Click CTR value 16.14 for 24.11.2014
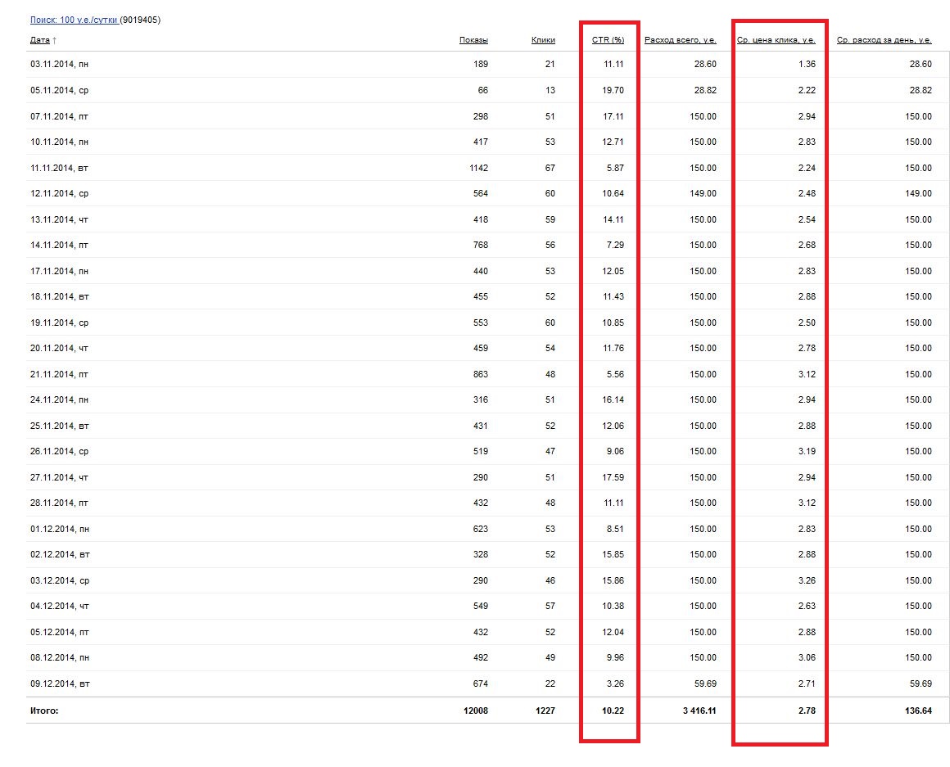This screenshot has height=767, width=950. click(x=613, y=399)
